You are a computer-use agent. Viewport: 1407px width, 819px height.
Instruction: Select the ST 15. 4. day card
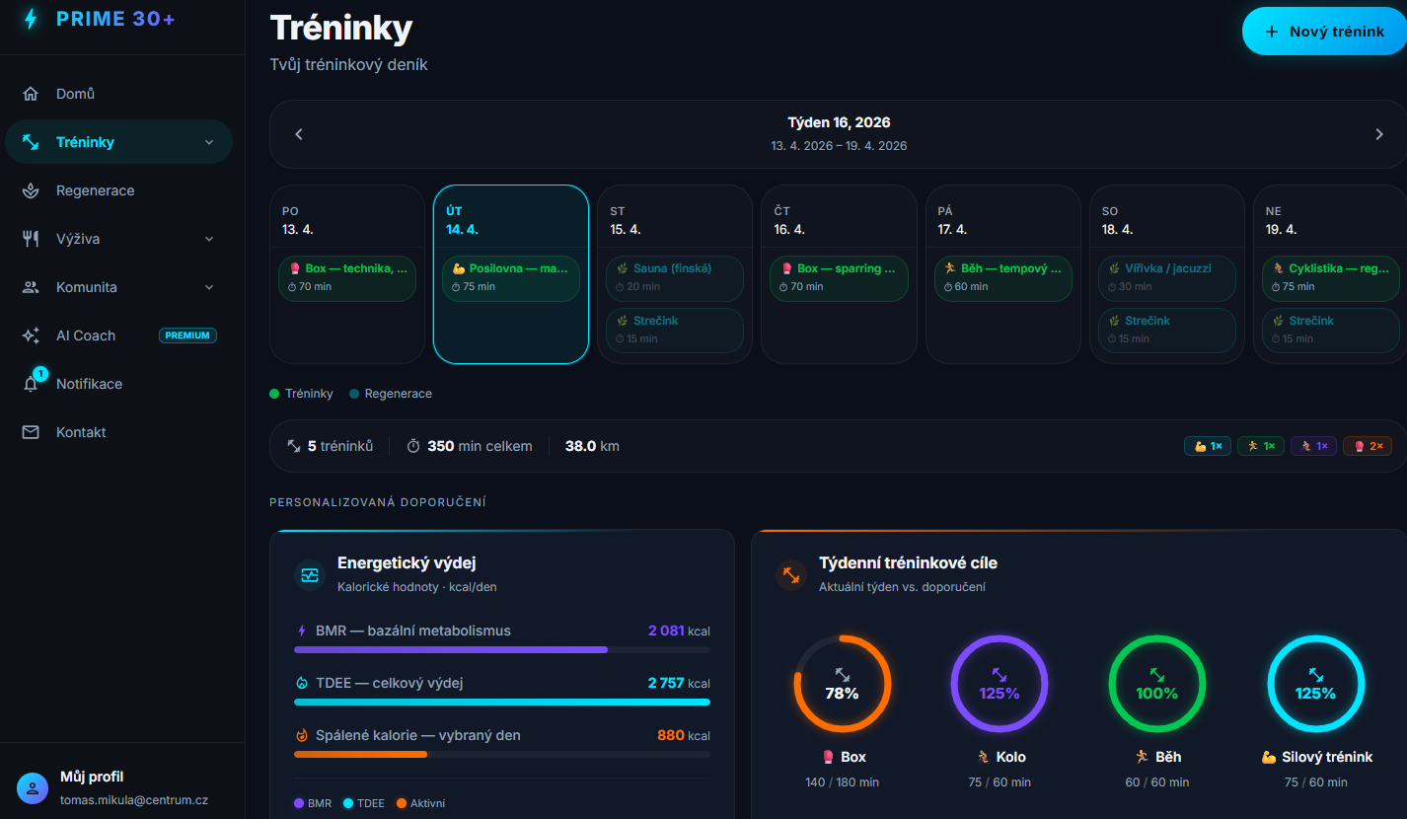[x=675, y=217]
